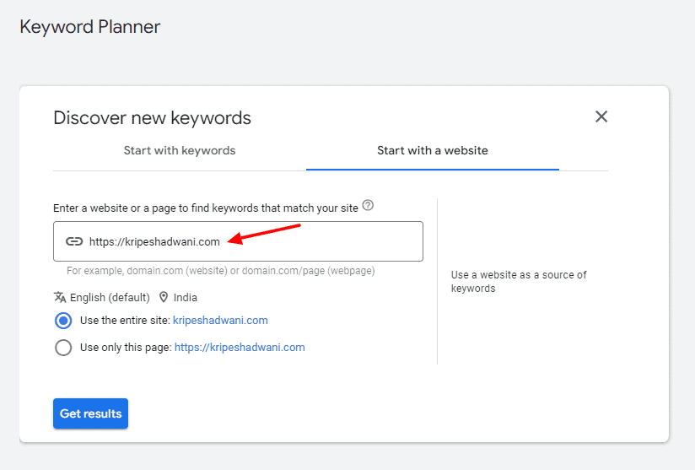Click the language translate icon

[x=60, y=297]
